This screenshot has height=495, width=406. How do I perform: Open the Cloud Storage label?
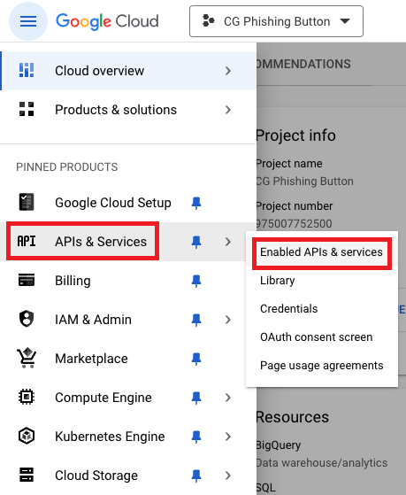pos(96,476)
